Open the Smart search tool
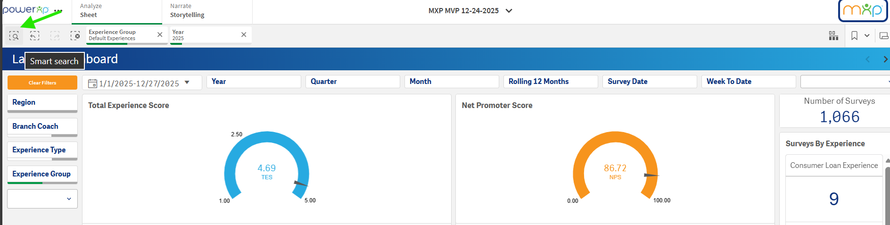Image resolution: width=890 pixels, height=225 pixels. click(x=14, y=36)
